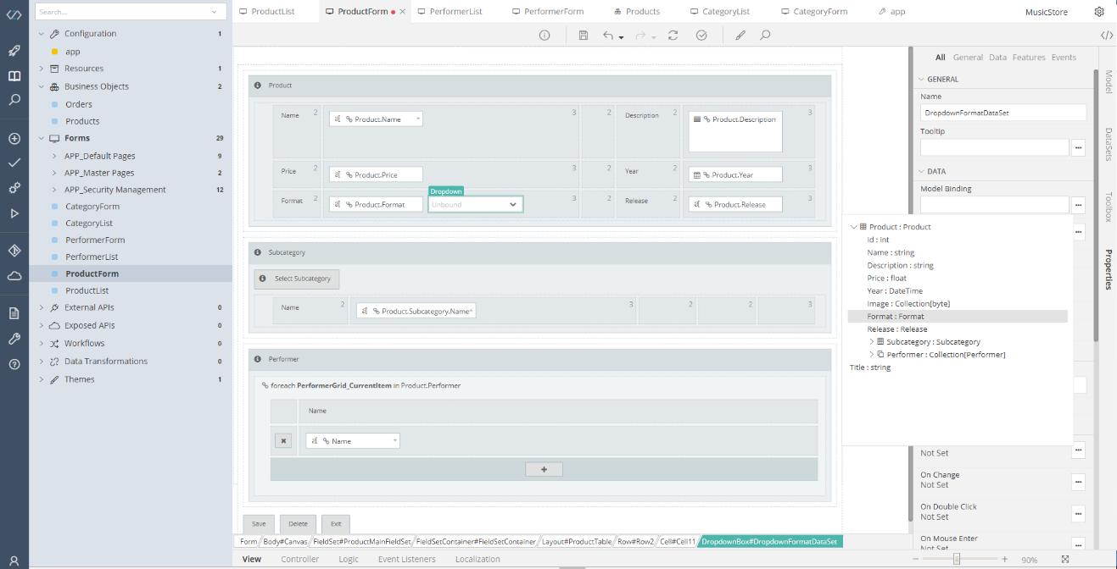Click the Delete button on the form

click(298, 524)
